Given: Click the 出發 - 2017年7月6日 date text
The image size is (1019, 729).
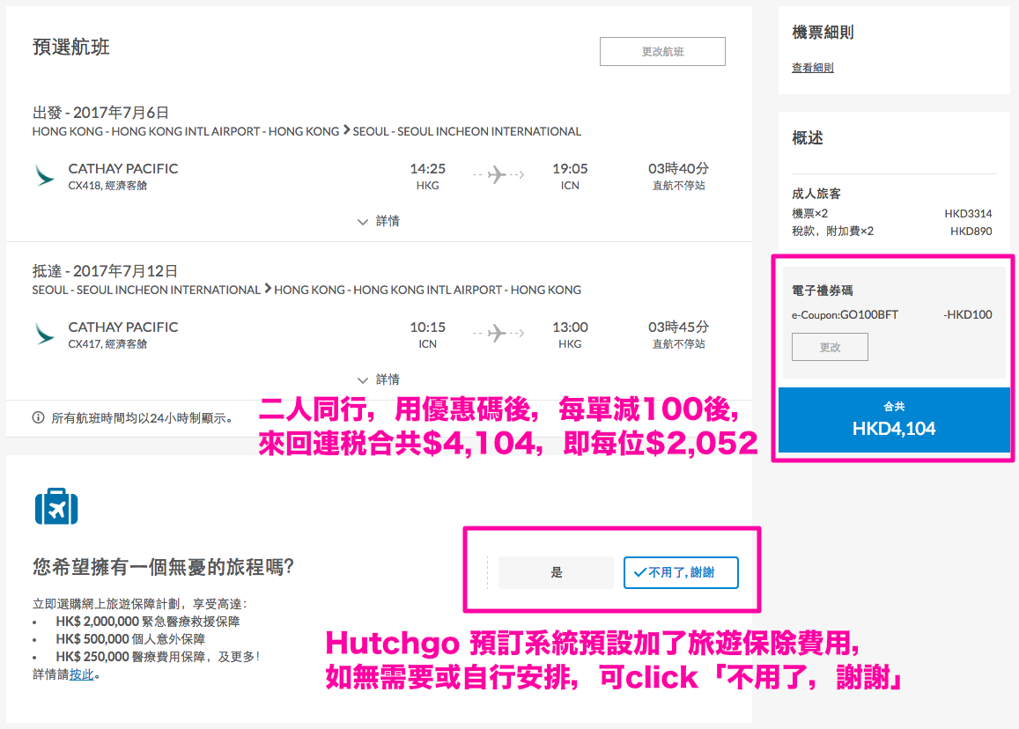Looking at the screenshot, I should point(100,113).
